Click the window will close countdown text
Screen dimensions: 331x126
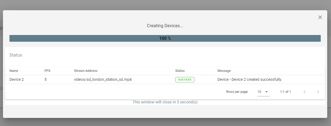point(165,102)
